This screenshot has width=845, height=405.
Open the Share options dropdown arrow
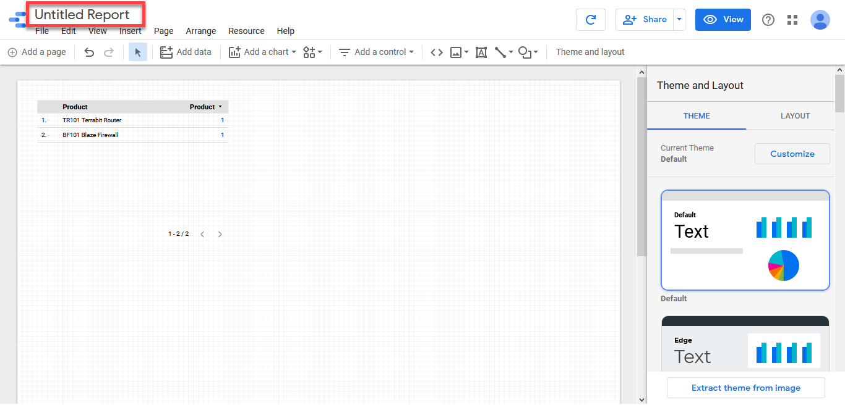[680, 20]
